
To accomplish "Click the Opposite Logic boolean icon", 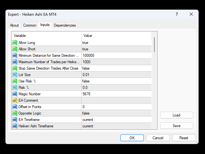I will 15,113.
